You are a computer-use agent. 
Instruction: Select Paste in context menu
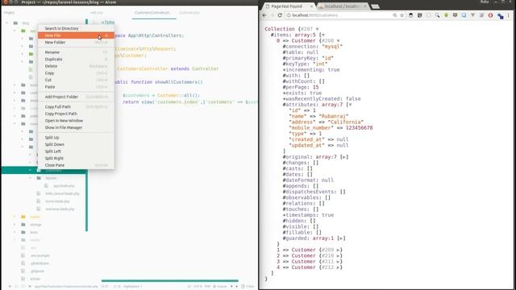click(x=76, y=86)
